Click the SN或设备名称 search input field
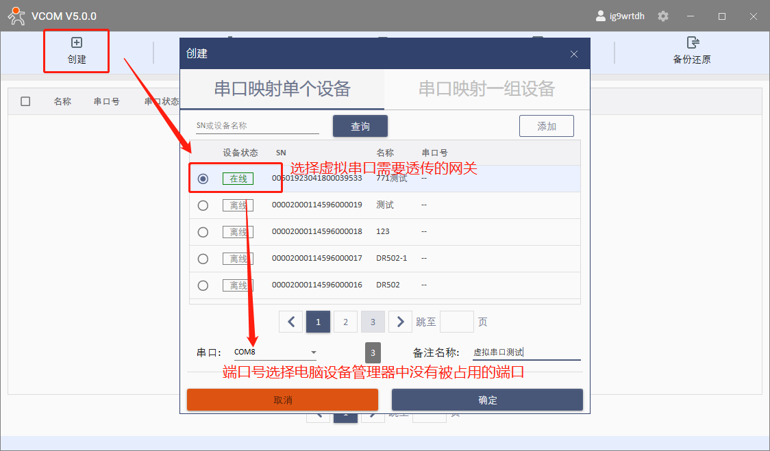The width and height of the screenshot is (770, 451). [258, 126]
